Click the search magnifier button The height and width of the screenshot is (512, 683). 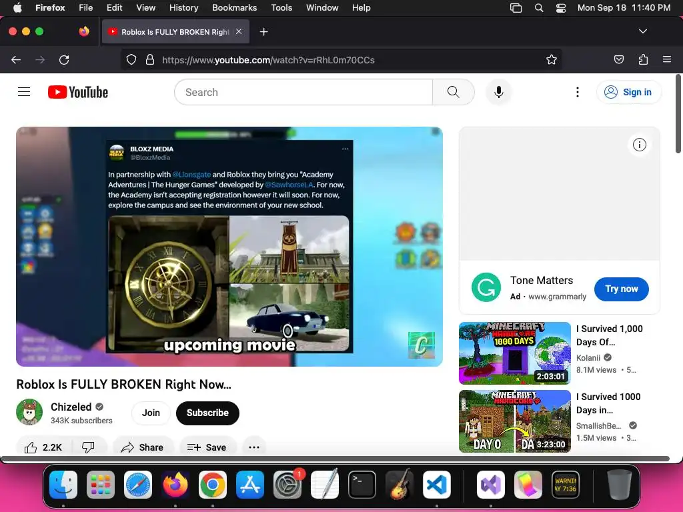pyautogui.click(x=454, y=92)
